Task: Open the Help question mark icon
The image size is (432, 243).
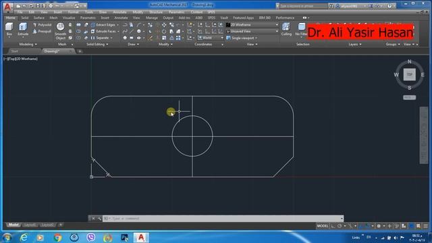Action: click(x=389, y=6)
